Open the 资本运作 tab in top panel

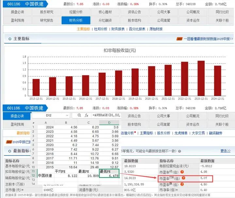coord(193,20)
